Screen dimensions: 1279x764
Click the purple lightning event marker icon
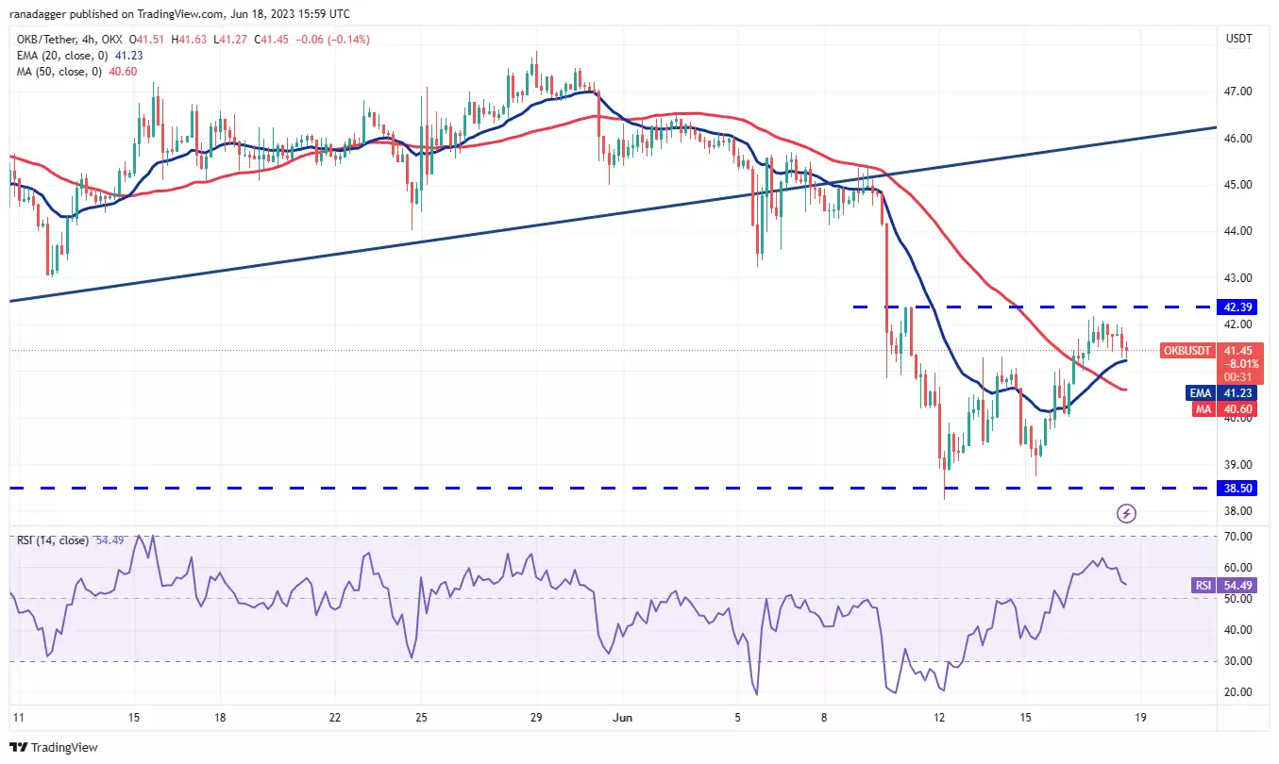[x=1126, y=514]
